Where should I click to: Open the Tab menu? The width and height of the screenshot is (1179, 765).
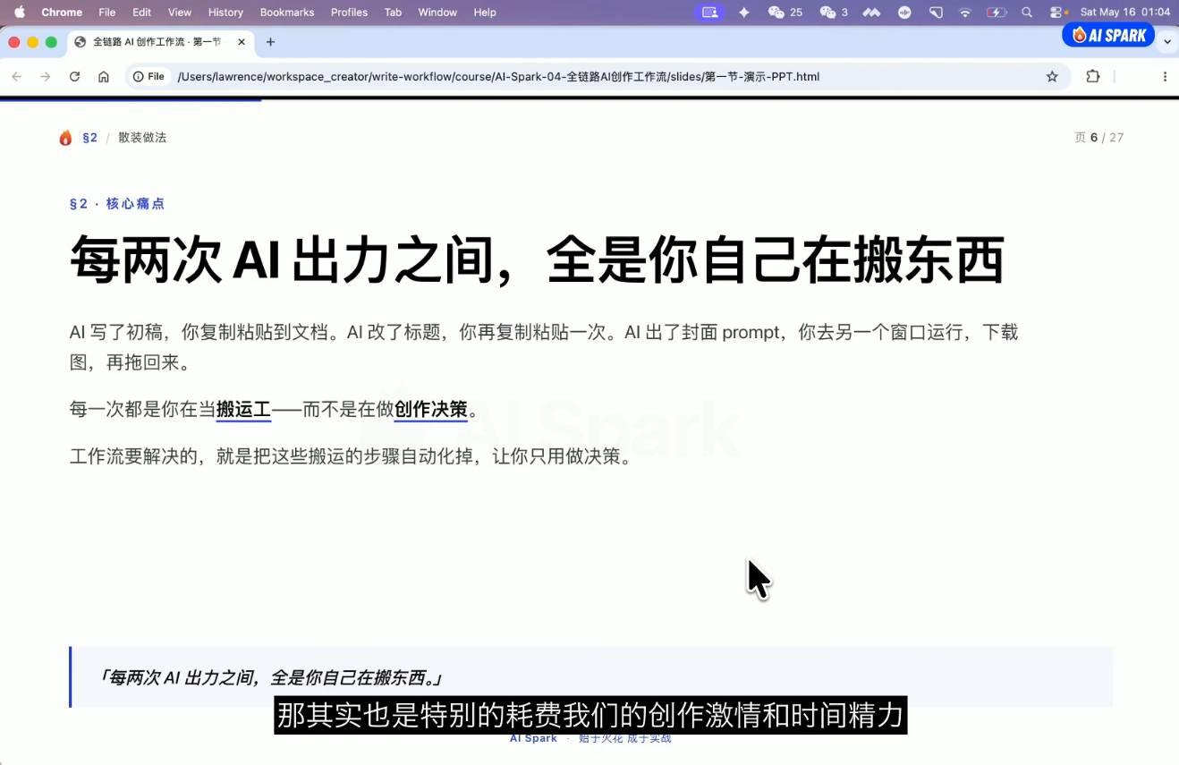pos(393,13)
